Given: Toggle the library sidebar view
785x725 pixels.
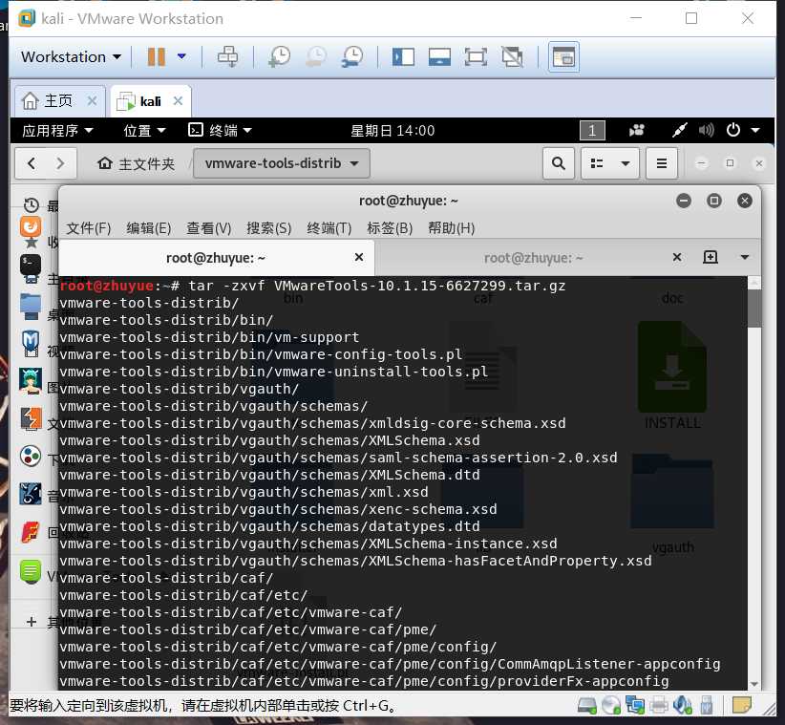Looking at the screenshot, I should pyautogui.click(x=403, y=57).
